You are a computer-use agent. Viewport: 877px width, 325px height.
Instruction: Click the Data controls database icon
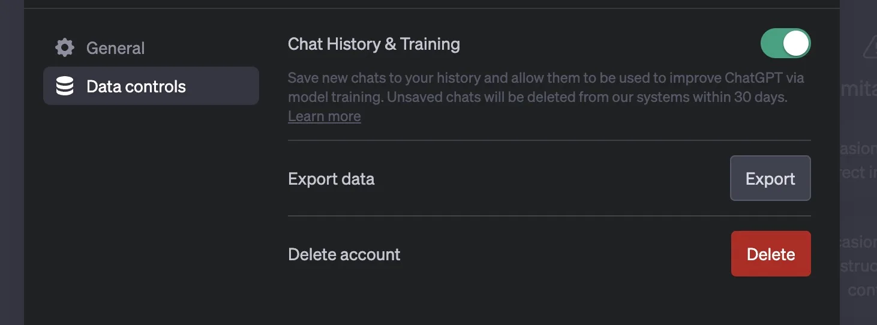(x=65, y=86)
